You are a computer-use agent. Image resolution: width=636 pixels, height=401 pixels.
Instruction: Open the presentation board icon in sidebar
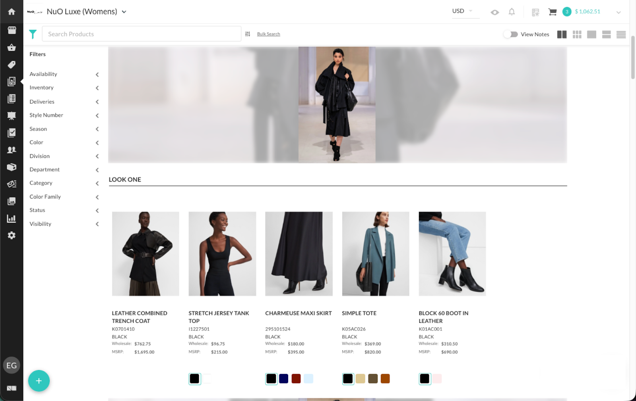click(x=12, y=115)
